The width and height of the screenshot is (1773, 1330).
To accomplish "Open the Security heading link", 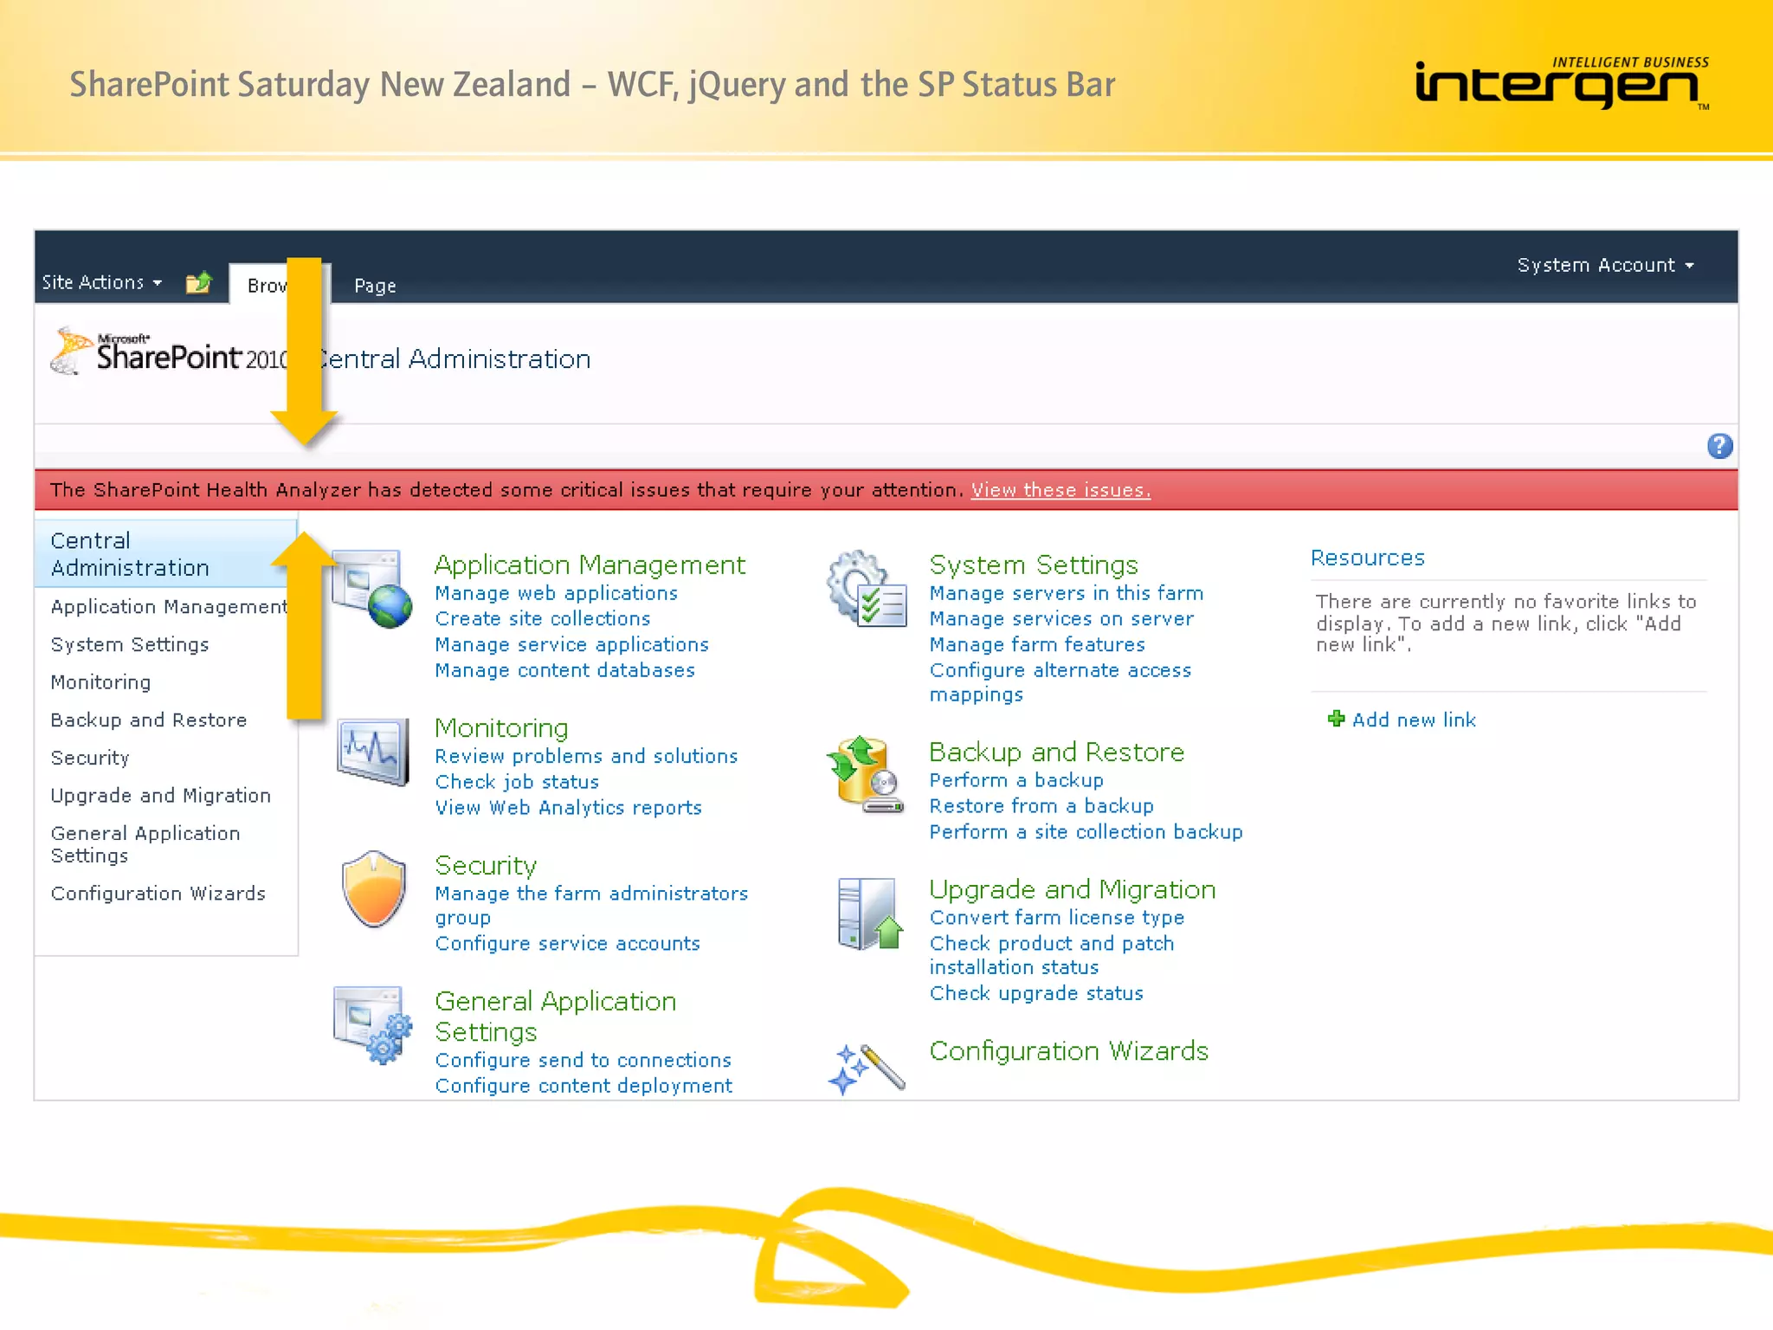I will click(486, 866).
